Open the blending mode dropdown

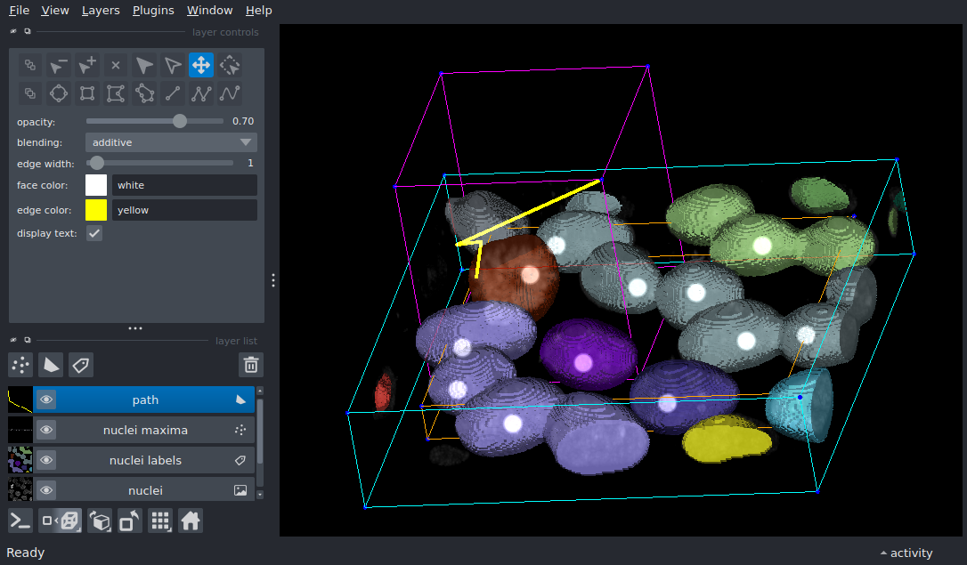coord(171,142)
